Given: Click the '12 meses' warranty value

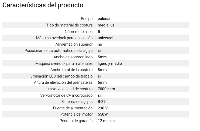Looking at the screenshot, I should 106,121.
